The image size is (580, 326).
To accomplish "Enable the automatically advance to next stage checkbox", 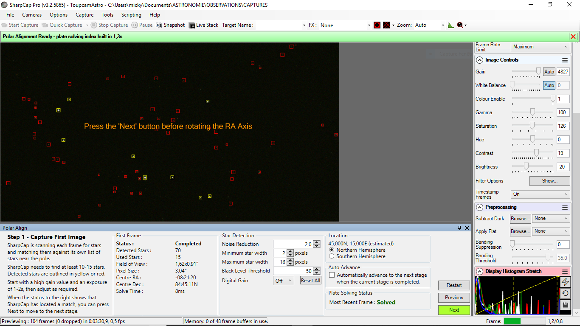I will click(332, 275).
